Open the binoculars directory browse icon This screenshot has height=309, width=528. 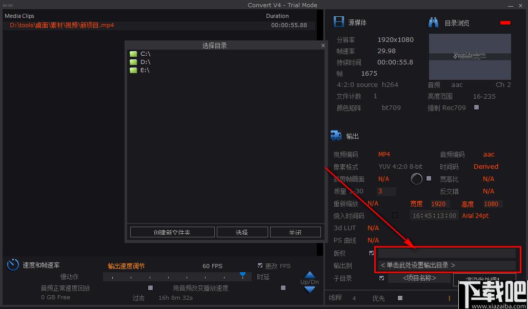tap(433, 23)
